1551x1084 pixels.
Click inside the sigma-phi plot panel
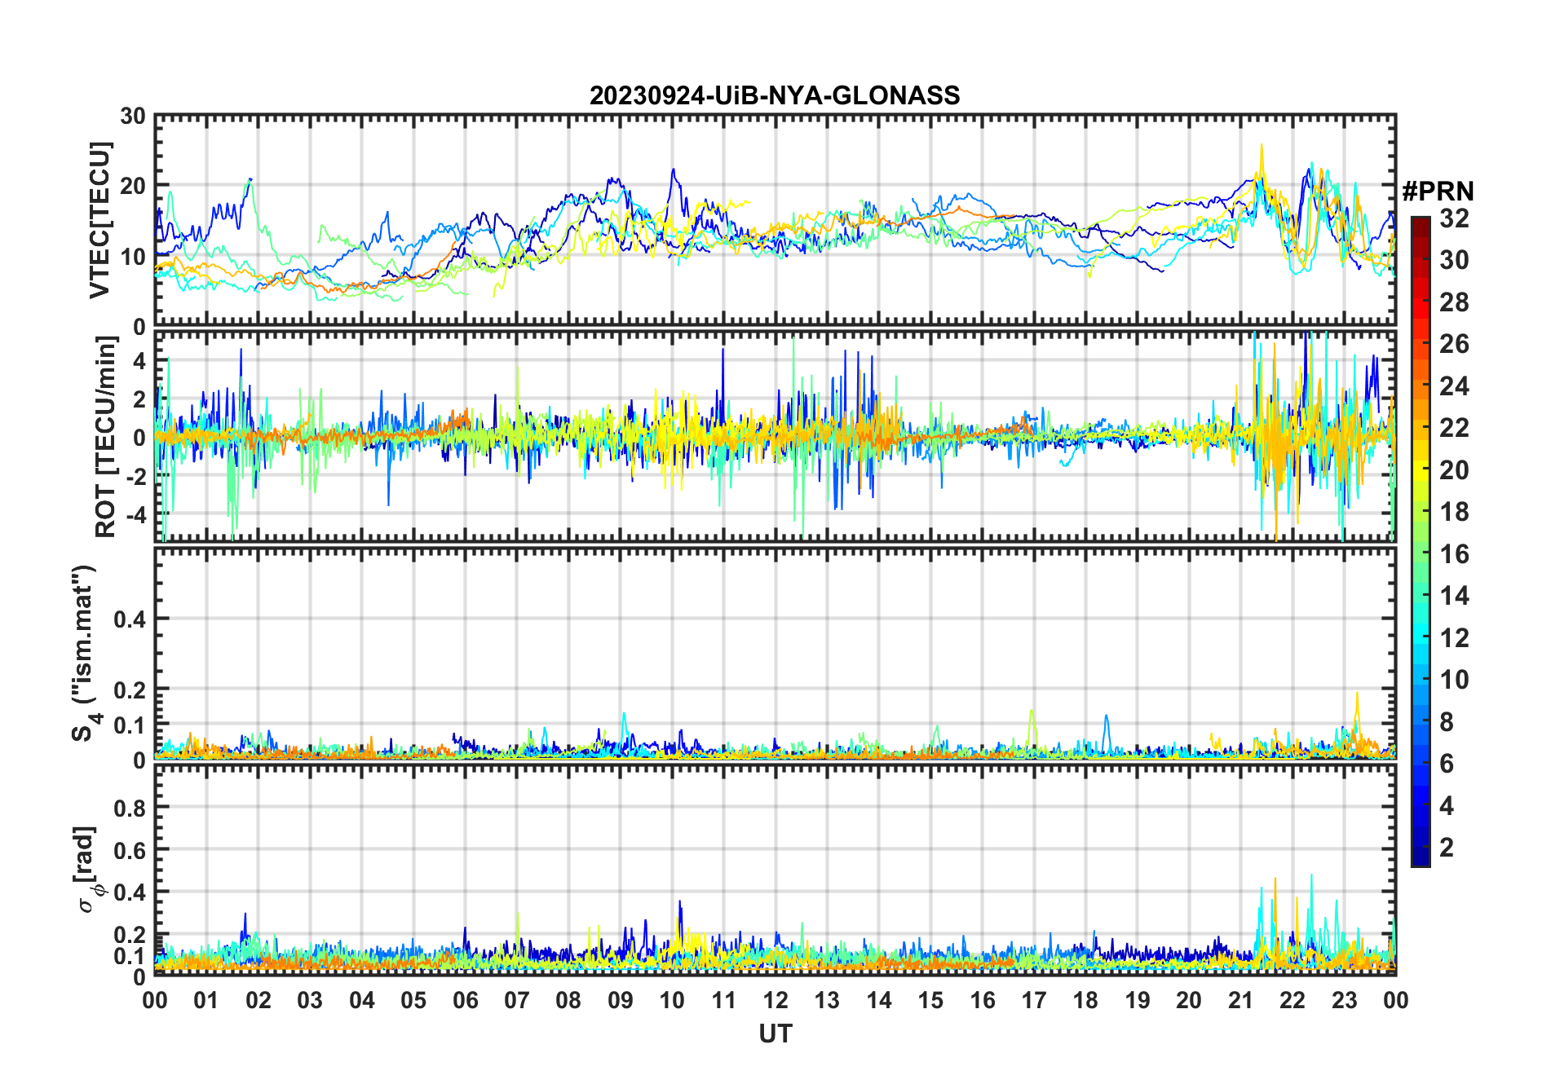pos(775,870)
